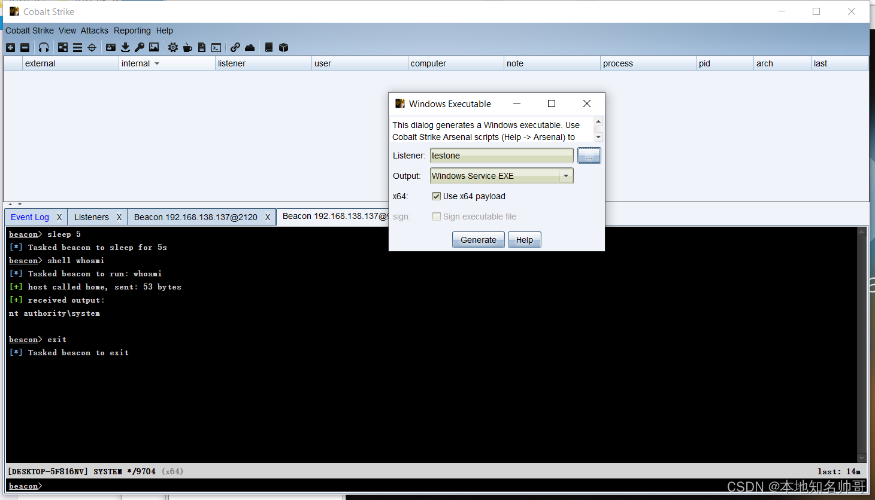Viewport: 875px width, 500px height.
Task: Click the 'Tasked beacon to exit' line
Action: [x=69, y=353]
